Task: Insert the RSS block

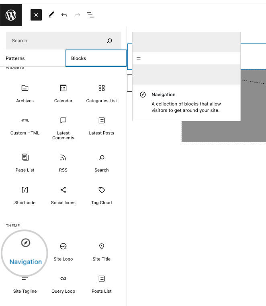Action: (63, 163)
